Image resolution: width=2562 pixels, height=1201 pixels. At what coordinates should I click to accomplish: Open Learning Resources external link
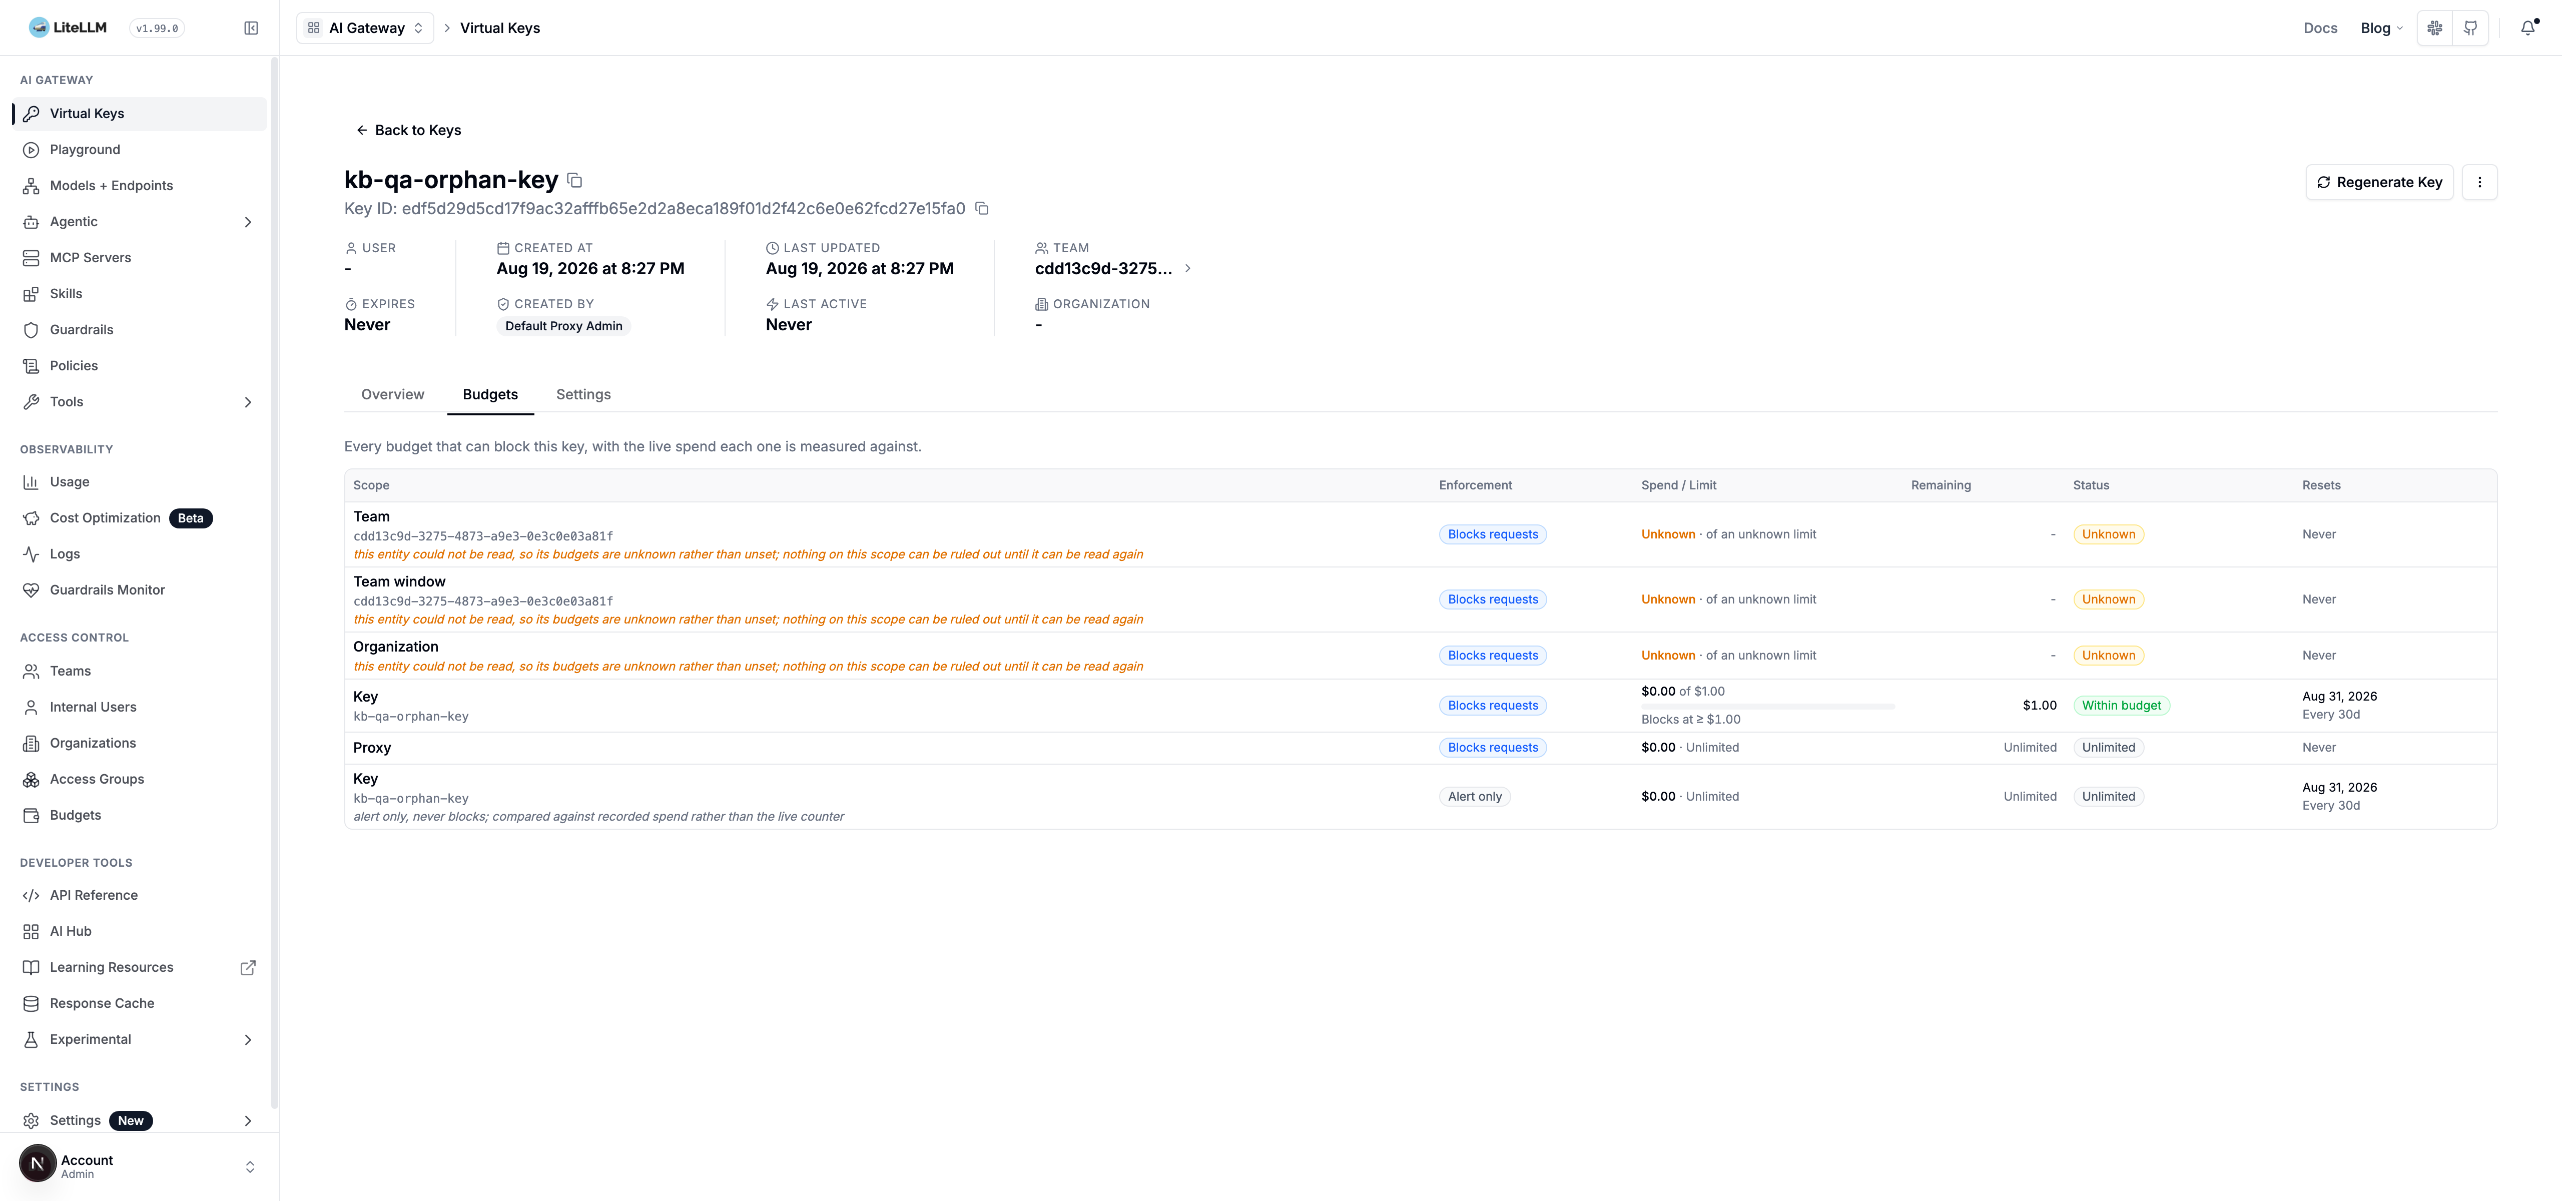coord(139,967)
